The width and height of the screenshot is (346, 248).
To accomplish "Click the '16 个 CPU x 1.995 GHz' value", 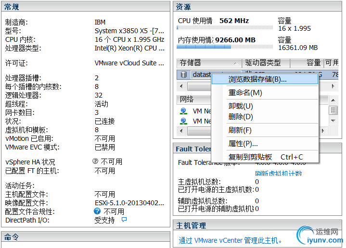I will [129, 39].
